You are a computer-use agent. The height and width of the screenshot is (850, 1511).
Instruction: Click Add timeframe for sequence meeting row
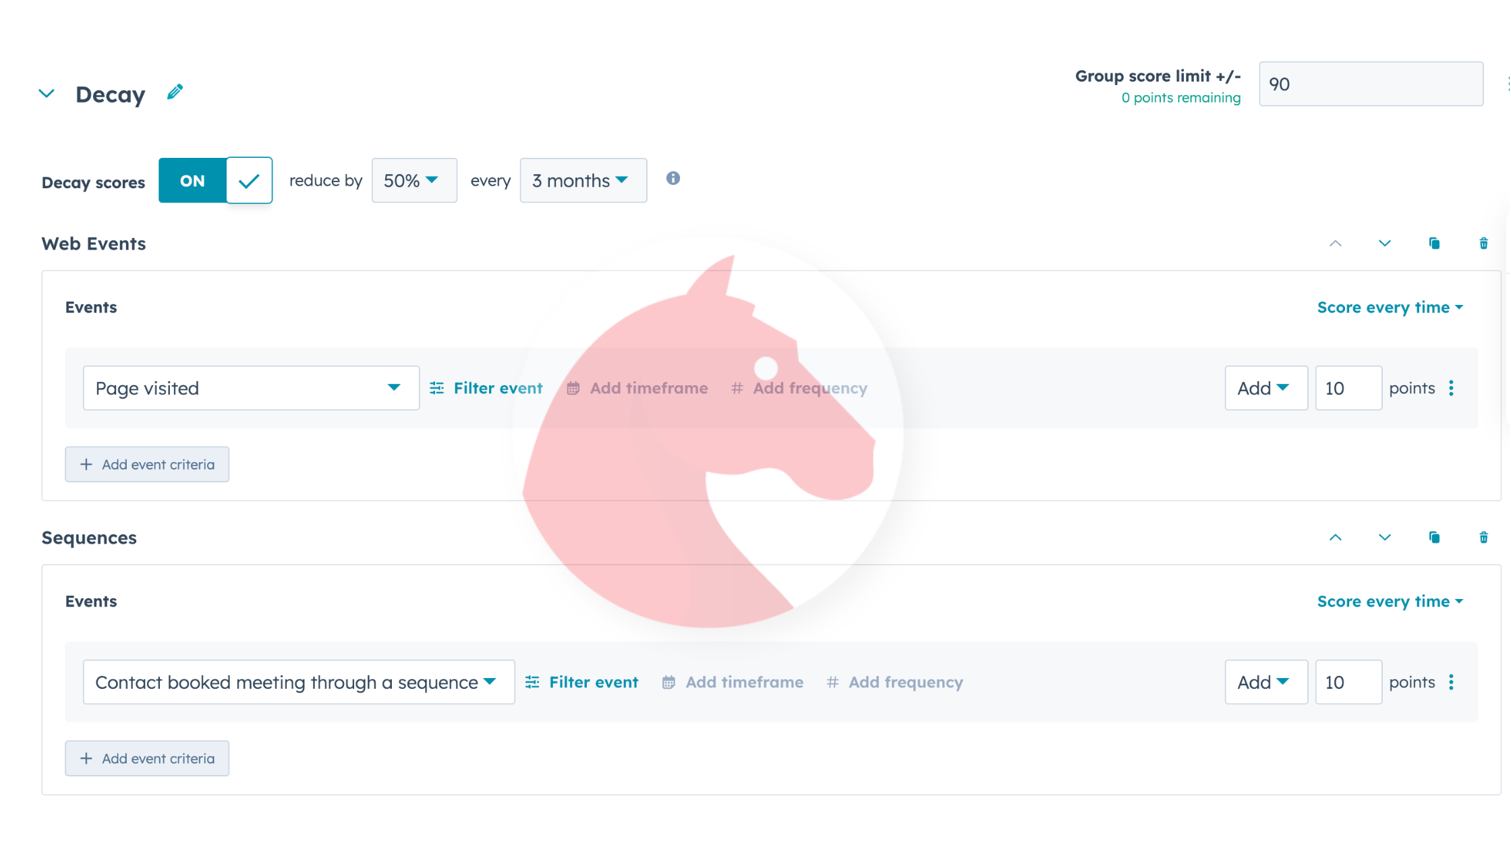tap(733, 682)
